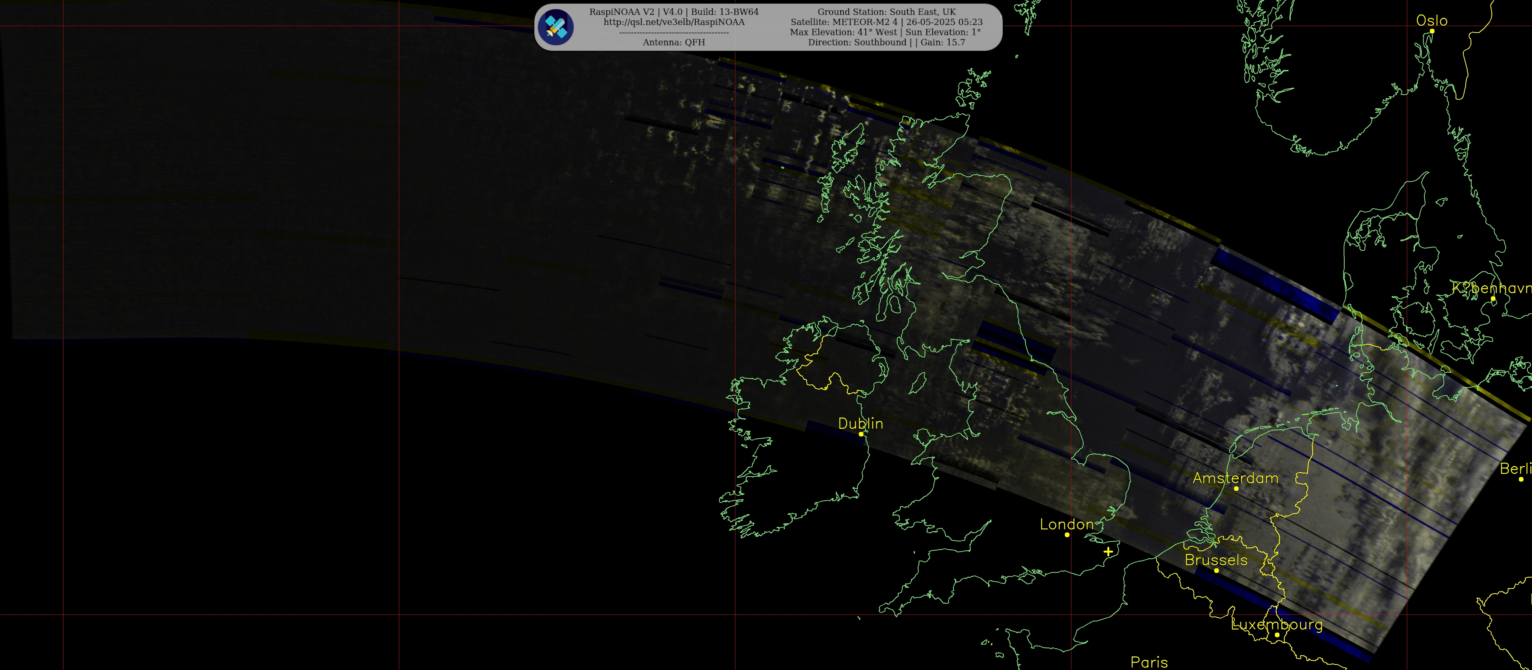Click the partially visible Berlin label

point(1515,469)
